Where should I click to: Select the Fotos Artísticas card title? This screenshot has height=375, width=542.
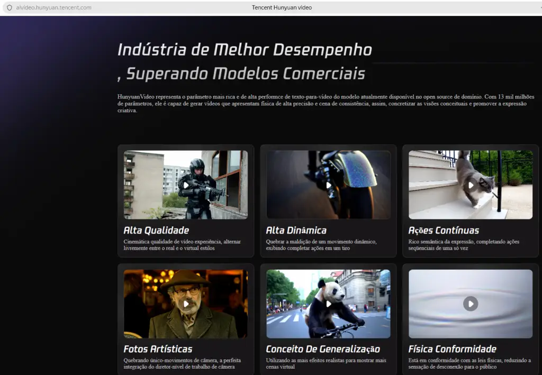(158, 349)
